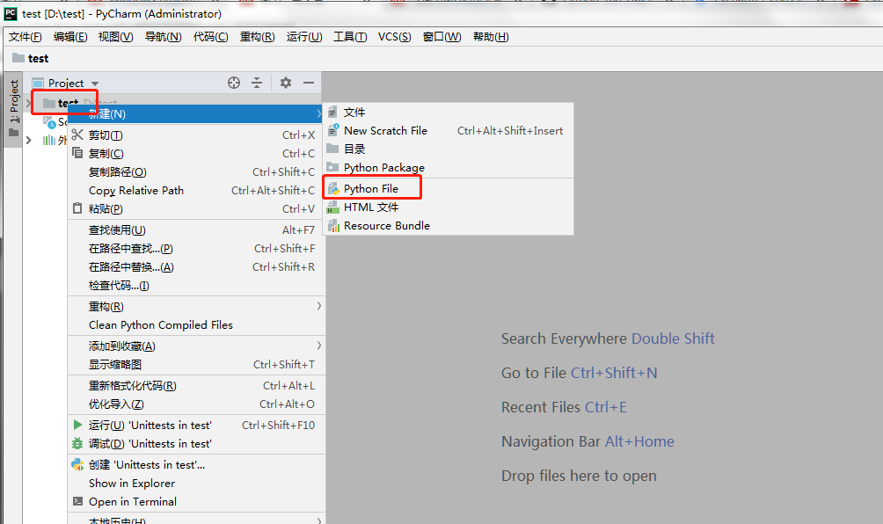Screen dimensions: 883x524
Task: Choose 查找使用(U) entry
Action: [196, 229]
